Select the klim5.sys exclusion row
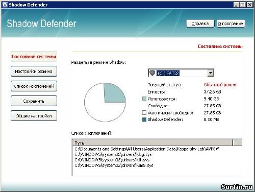Screen dimensions: 255x192 point(114,165)
